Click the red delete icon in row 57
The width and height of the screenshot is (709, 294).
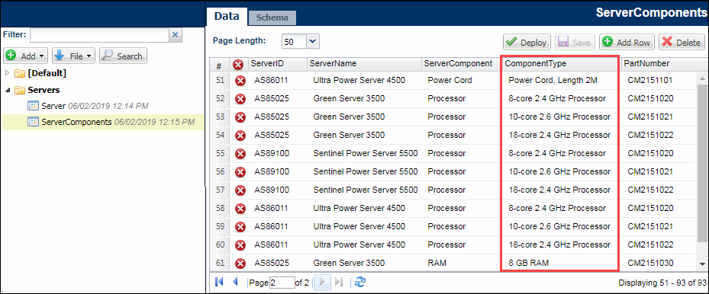coord(240,190)
